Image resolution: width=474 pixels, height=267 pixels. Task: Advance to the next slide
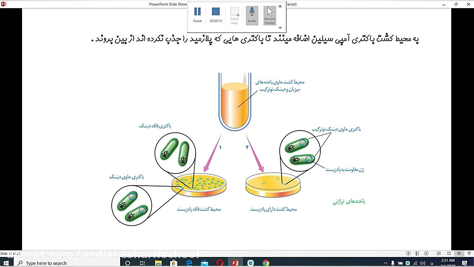click(x=426, y=253)
